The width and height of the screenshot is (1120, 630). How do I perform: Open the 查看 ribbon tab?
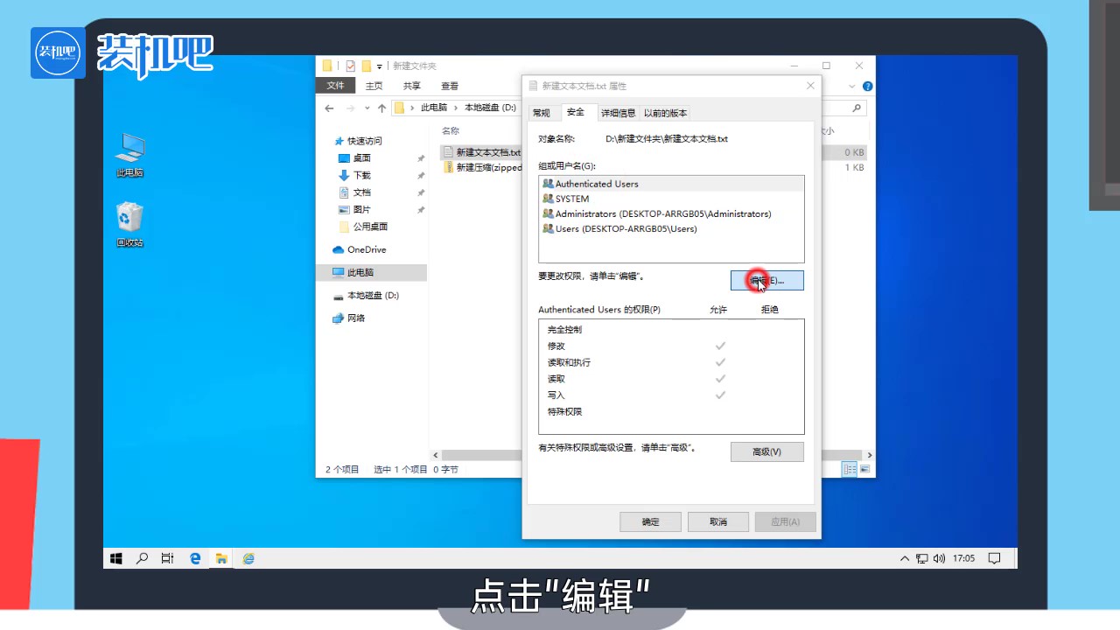tap(449, 85)
